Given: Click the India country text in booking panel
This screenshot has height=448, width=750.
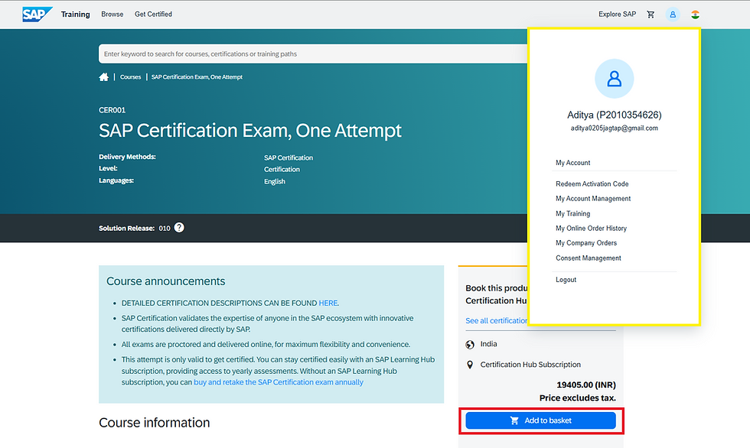Looking at the screenshot, I should pos(488,344).
